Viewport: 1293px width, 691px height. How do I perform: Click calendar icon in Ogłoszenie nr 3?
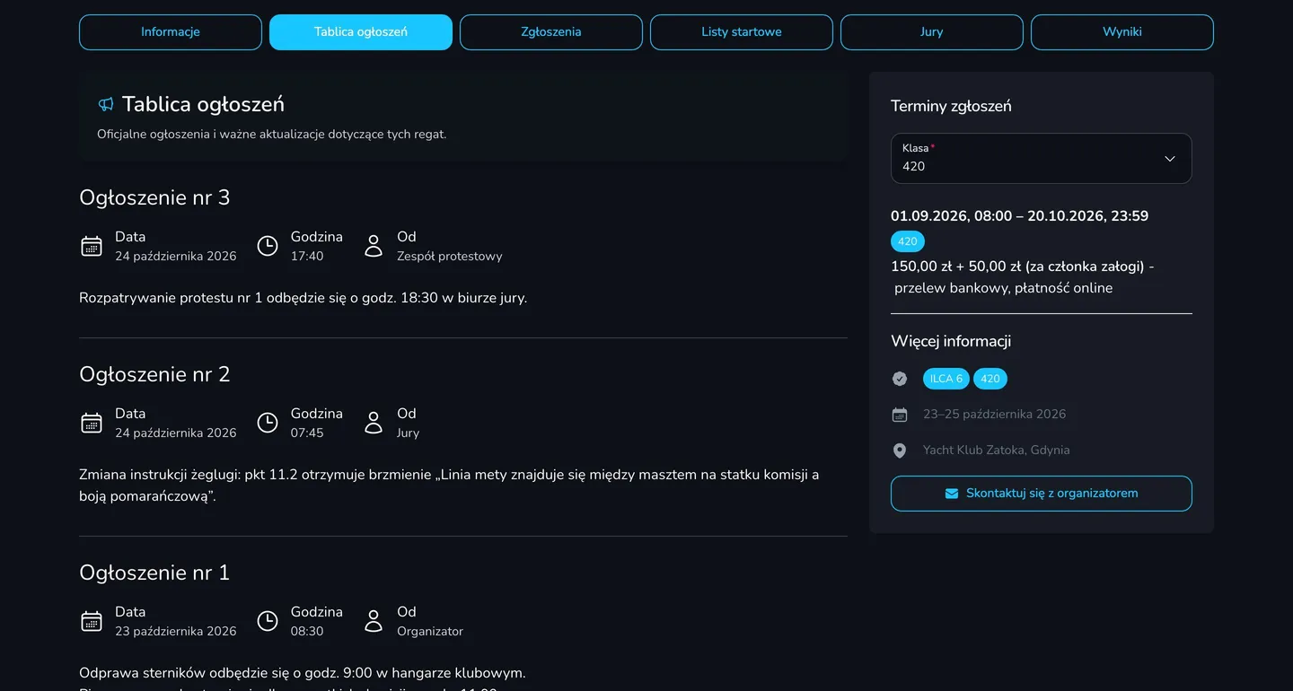pyautogui.click(x=92, y=246)
